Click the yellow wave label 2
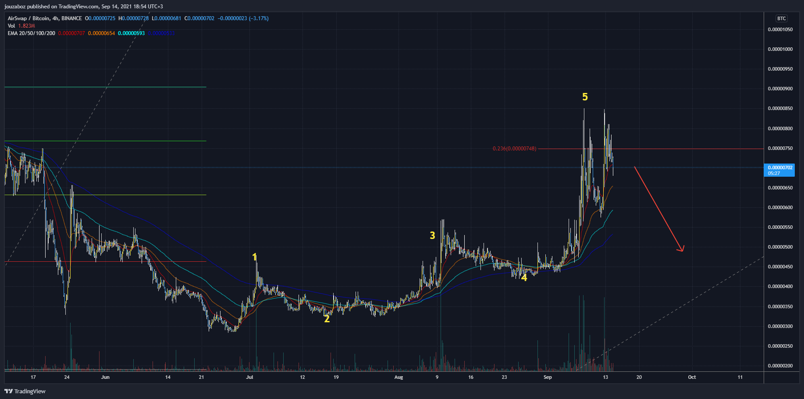This screenshot has height=399, width=804. point(327,319)
